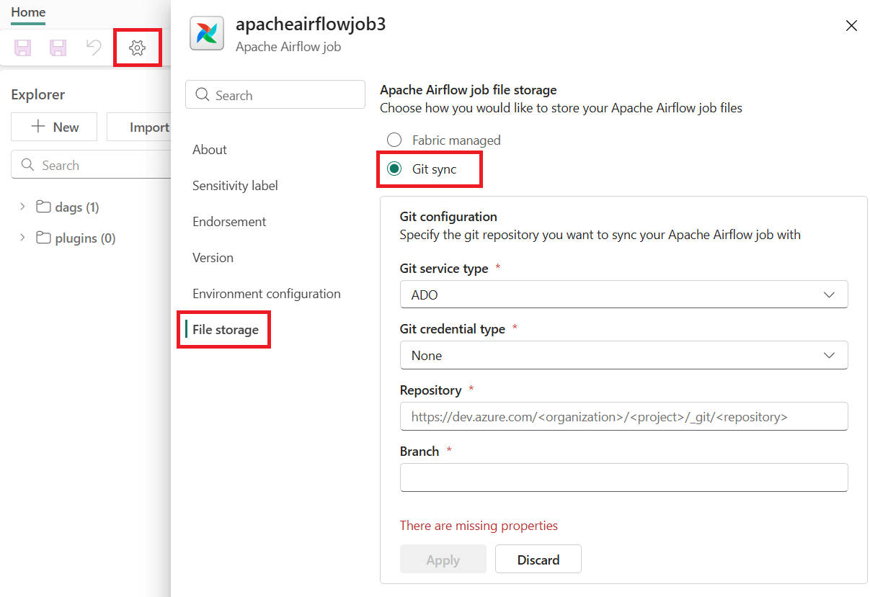Screen dimensions: 870x597
Task: Select the Git sync radio option
Action: point(394,169)
